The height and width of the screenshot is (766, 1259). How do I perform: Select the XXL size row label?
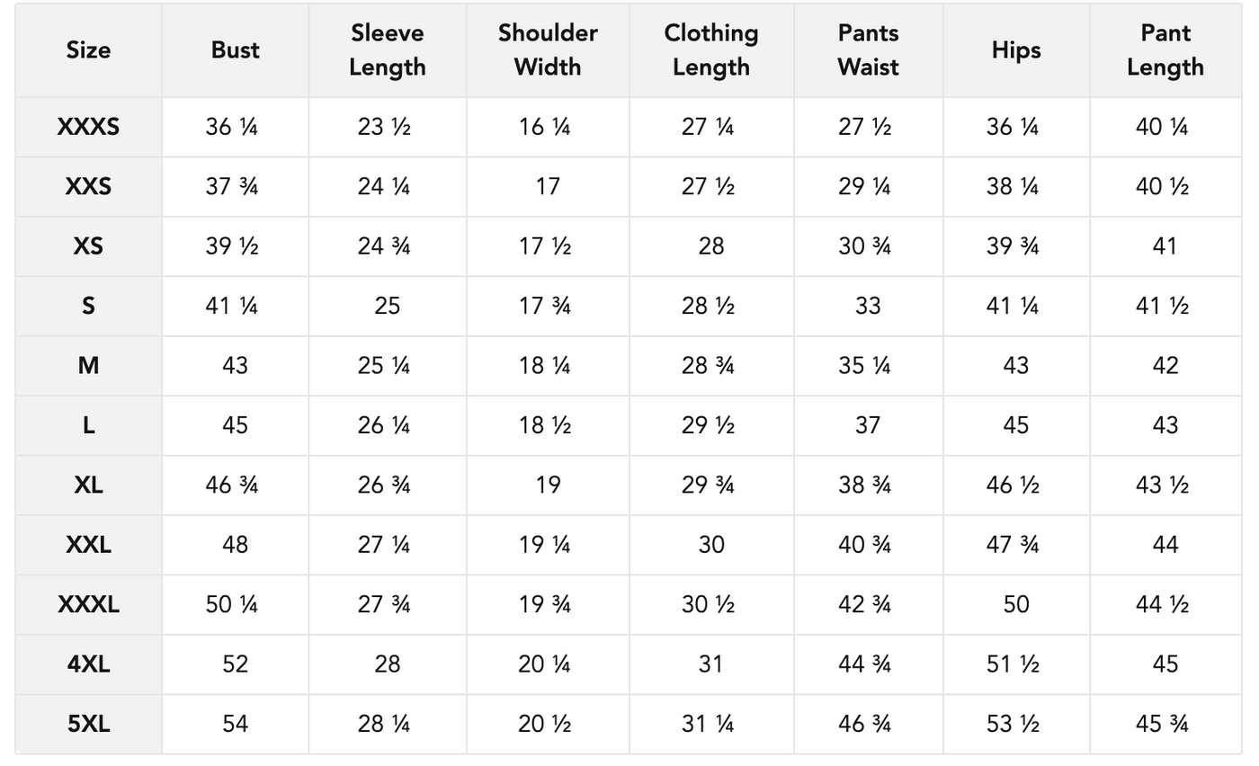coord(88,545)
